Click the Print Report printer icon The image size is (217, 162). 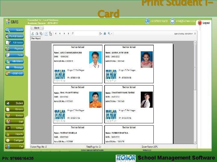(x=37, y=34)
